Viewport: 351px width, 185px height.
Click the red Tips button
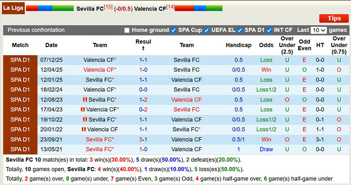pos(334,18)
